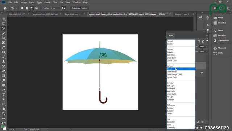The height and width of the screenshot is (131, 232).
Task: Select the Move tool
Action: click(x=4, y=19)
